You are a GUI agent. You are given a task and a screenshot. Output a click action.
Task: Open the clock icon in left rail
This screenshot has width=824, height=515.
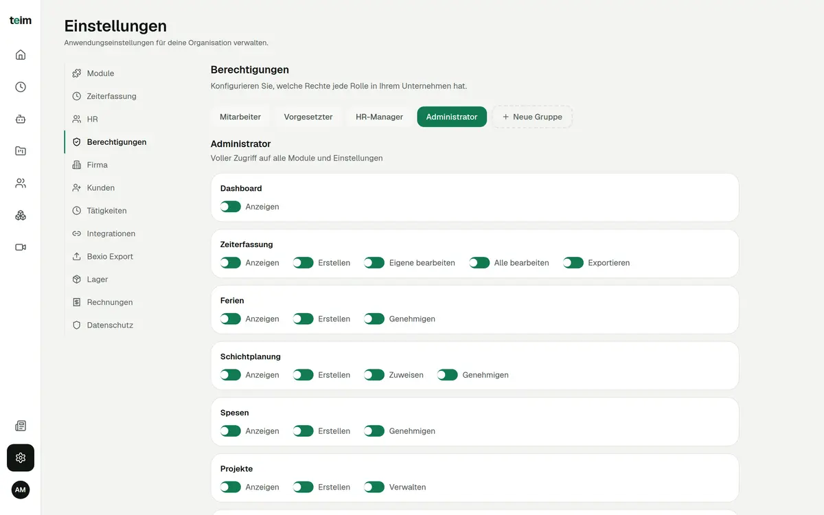point(21,87)
